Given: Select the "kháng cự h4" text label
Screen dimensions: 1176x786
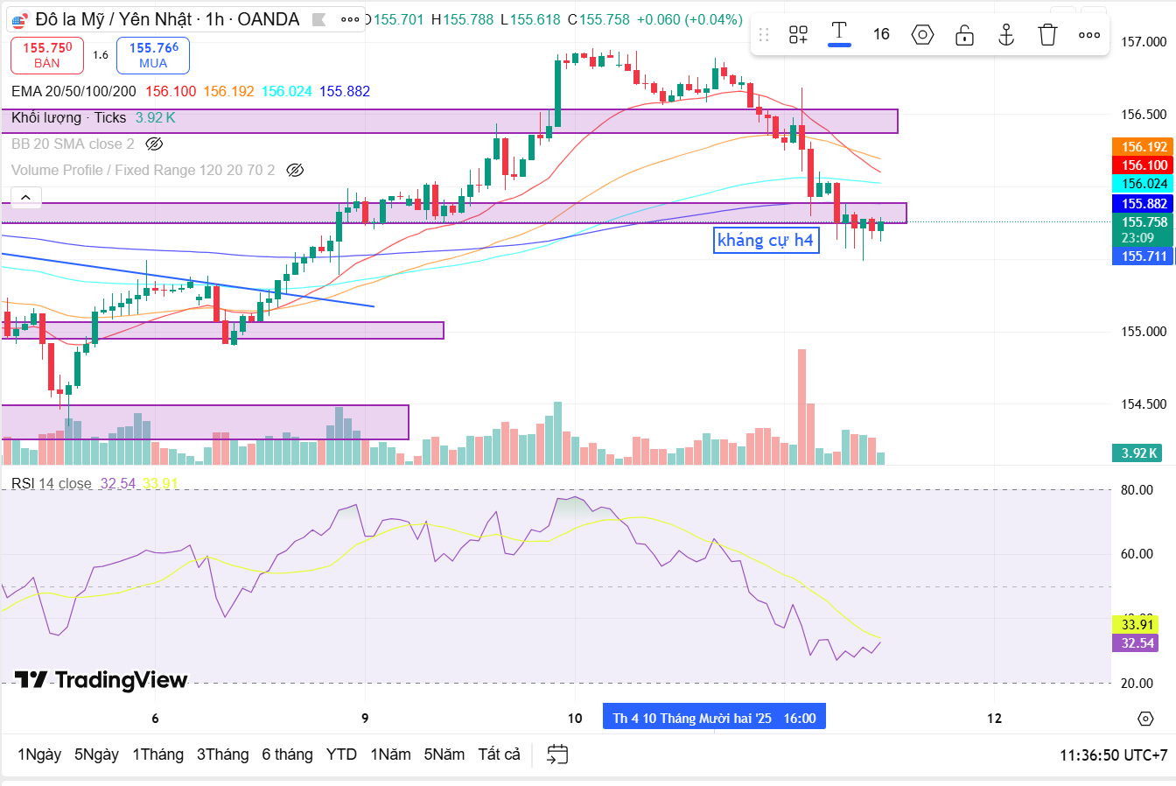Looking at the screenshot, I should 766,241.
